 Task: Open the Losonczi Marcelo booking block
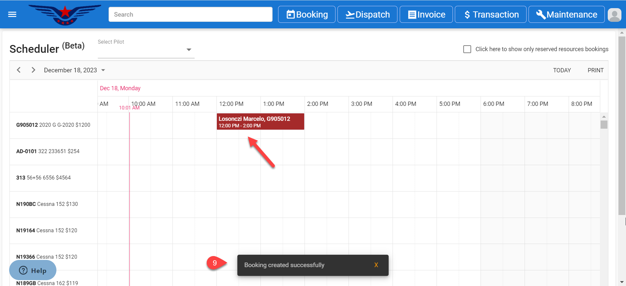260,122
